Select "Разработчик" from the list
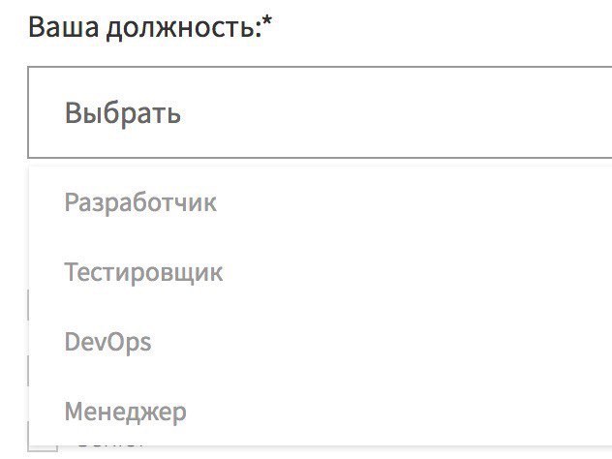 140,203
